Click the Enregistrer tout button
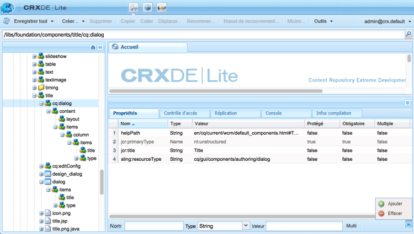The width and height of the screenshot is (414, 234). [x=30, y=21]
